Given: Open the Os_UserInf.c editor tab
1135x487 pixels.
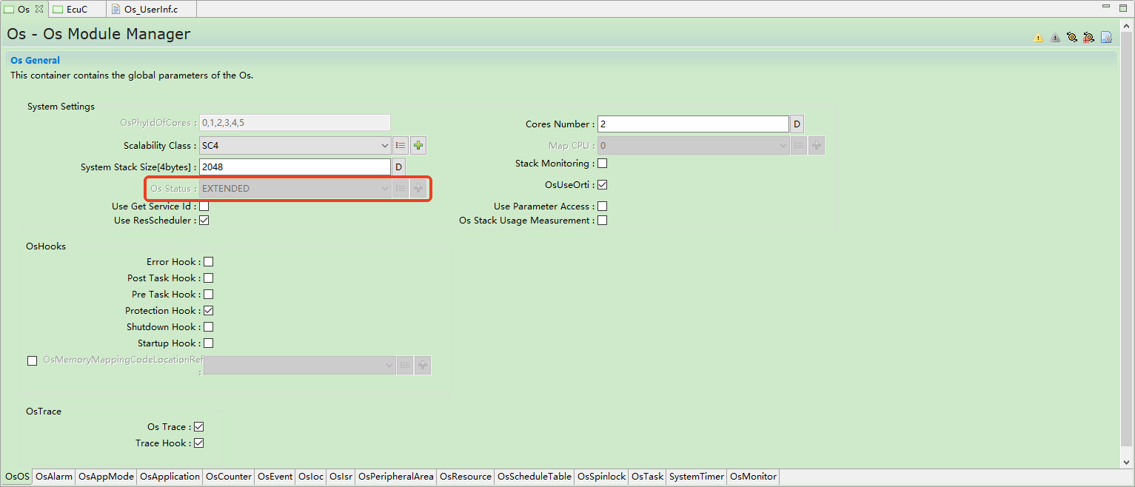Looking at the screenshot, I should pyautogui.click(x=150, y=9).
